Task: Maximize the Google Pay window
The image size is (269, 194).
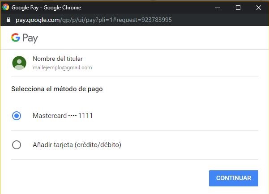Action: (x=238, y=8)
